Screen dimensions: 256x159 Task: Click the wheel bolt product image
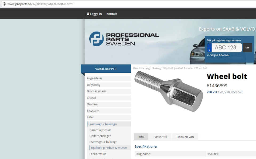tap(169, 92)
